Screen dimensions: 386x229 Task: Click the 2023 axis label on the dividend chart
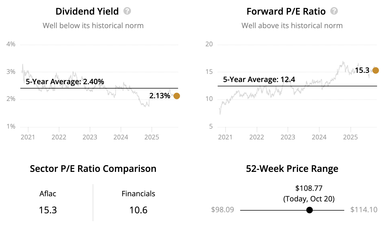point(90,137)
